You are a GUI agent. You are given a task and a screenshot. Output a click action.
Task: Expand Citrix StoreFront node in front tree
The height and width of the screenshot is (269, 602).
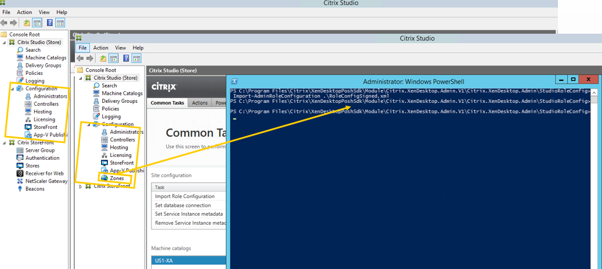click(x=81, y=186)
